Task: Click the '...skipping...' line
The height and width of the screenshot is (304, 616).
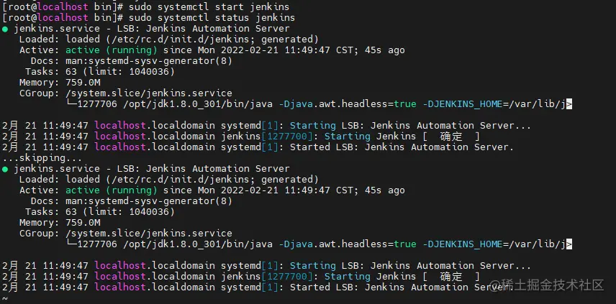Action: point(42,158)
